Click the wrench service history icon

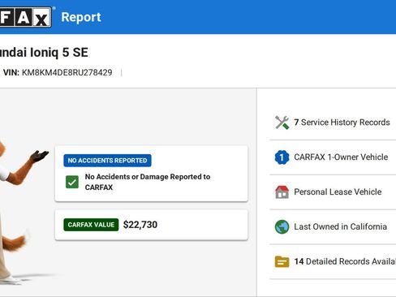coord(282,123)
